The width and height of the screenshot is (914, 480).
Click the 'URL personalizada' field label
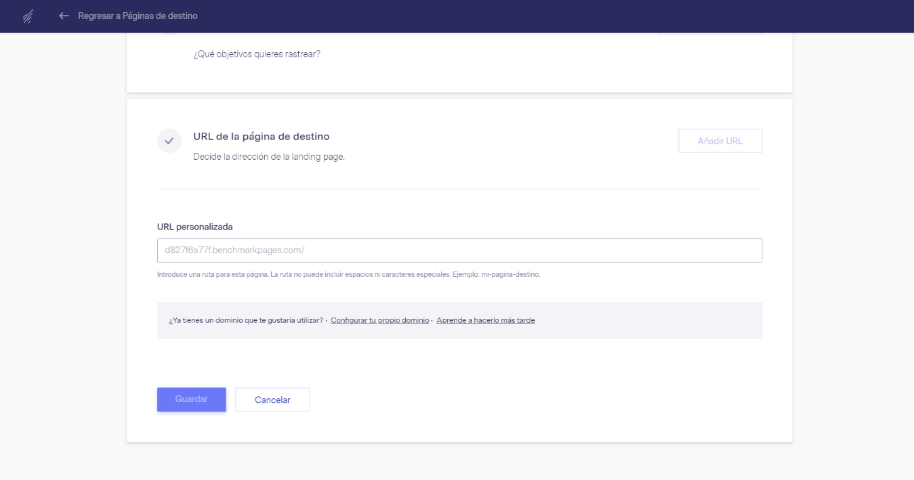(194, 227)
